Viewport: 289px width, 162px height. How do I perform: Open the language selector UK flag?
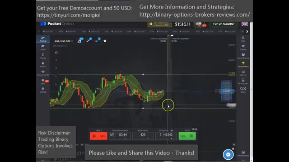[x=245, y=24]
